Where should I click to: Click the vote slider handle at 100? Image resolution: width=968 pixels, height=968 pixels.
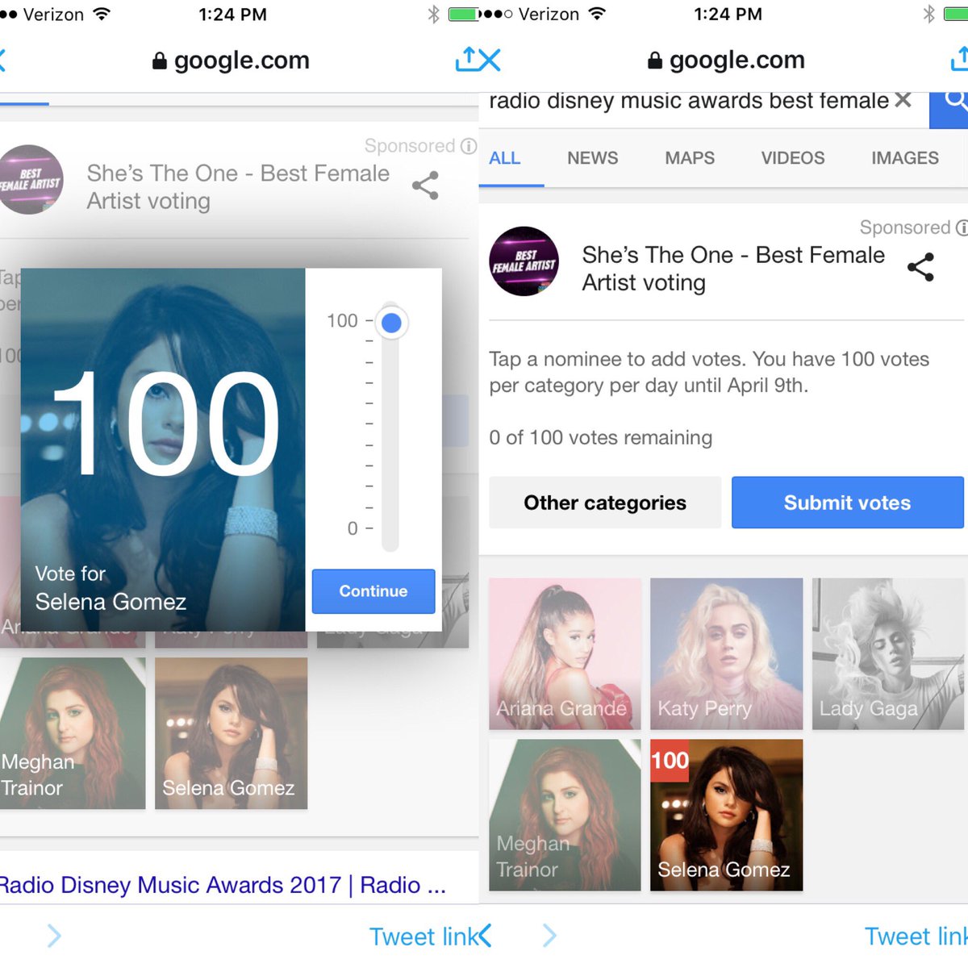[391, 323]
